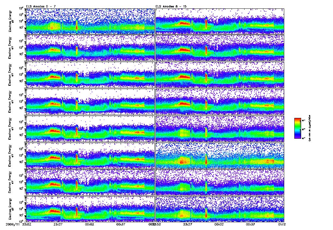The width and height of the screenshot is (333, 230).
Task: Select the top spectrogram panel under Anodes 8 - 15
Action: coord(220,21)
